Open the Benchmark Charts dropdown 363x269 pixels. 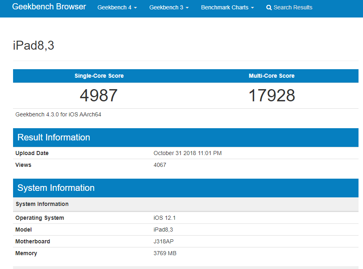click(227, 7)
